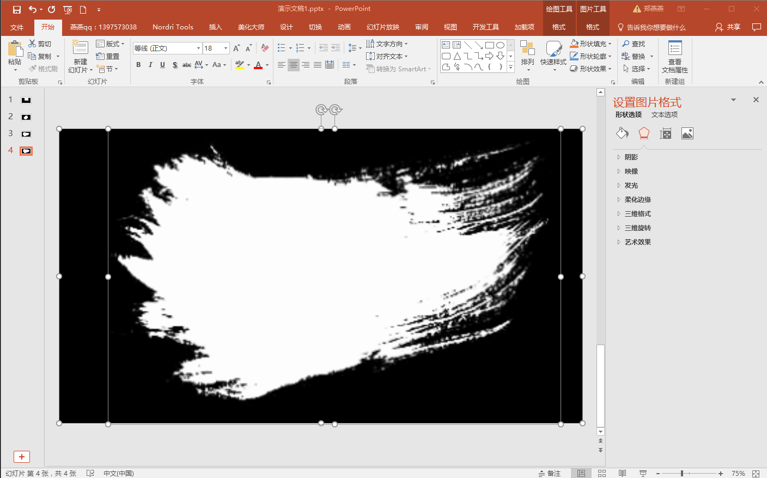Toggle bold formatting on selected text

[138, 65]
